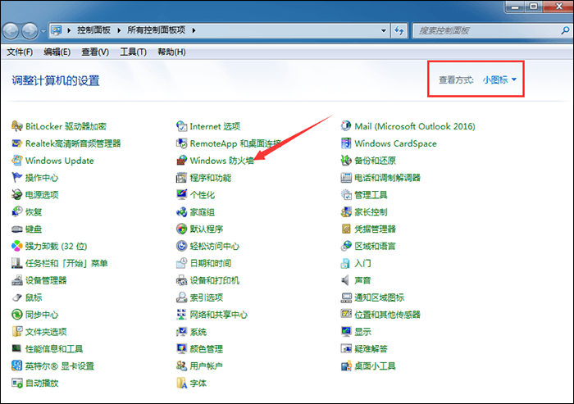Click the Windows Update icon
Viewport: 574px width, 404px height.
(17, 161)
